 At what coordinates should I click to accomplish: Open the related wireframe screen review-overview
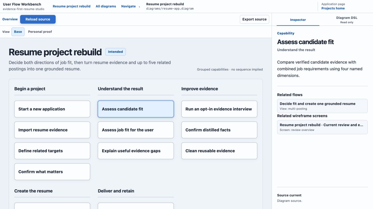(x=322, y=127)
